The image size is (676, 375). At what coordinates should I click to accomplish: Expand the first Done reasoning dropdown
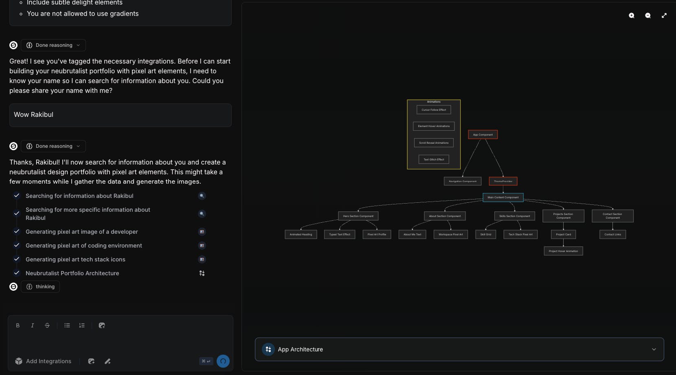(x=53, y=45)
